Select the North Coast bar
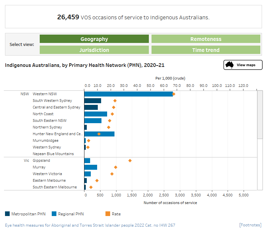The image size is (267, 233). [x=95, y=114]
